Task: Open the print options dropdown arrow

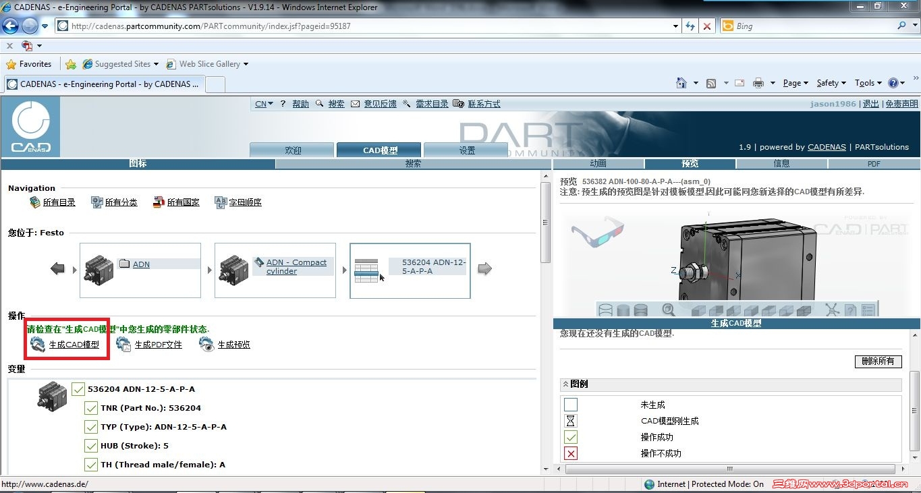Action: (x=772, y=83)
